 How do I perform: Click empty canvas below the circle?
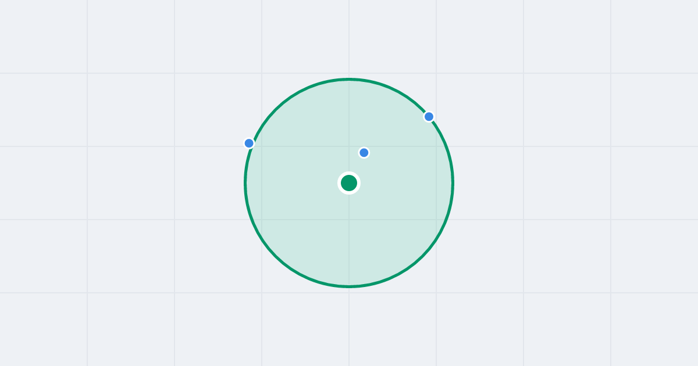click(349, 325)
